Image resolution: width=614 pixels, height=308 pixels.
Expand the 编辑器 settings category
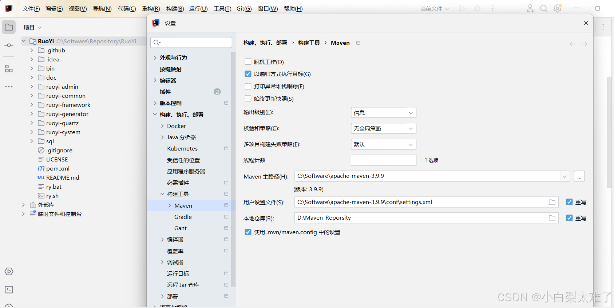click(x=155, y=80)
